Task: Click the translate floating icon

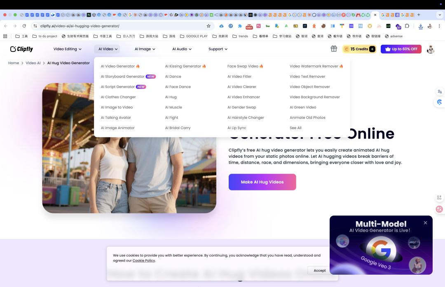Action: tap(440, 92)
